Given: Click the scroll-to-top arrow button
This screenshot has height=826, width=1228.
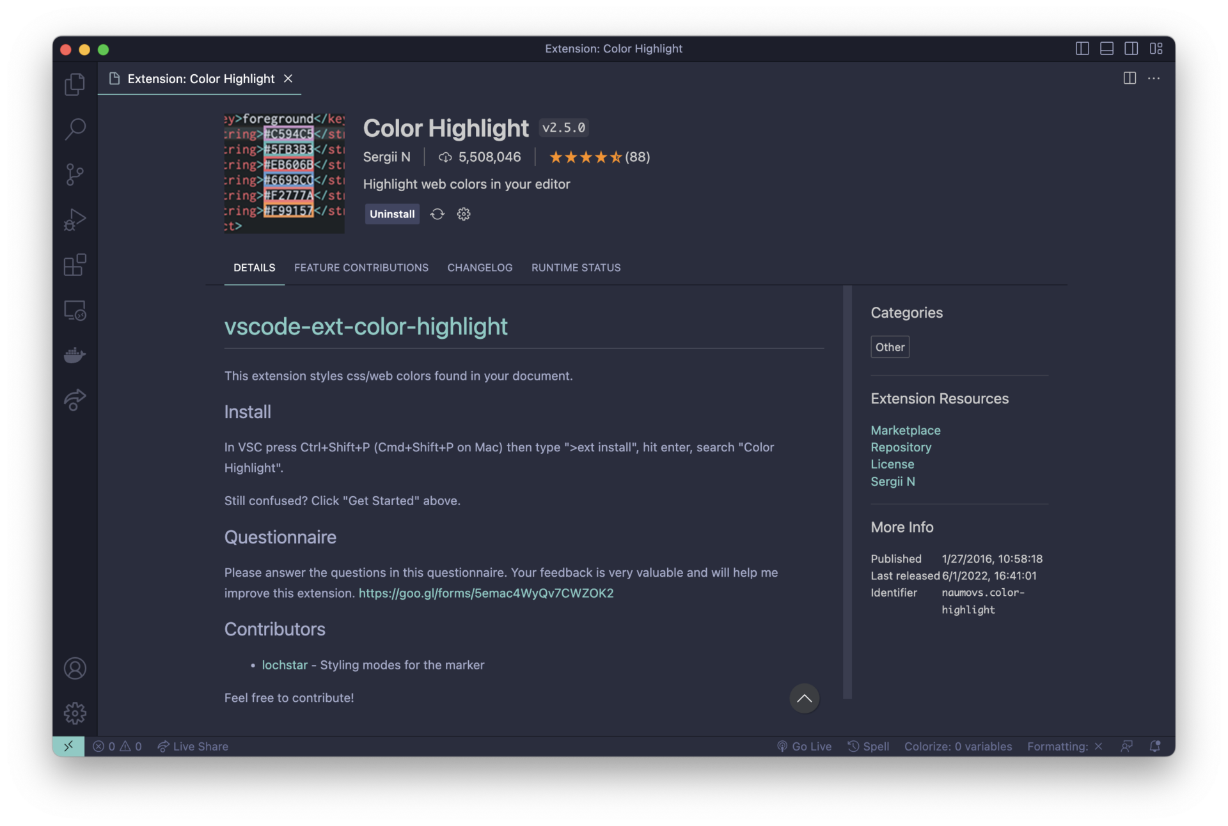Looking at the screenshot, I should [804, 698].
